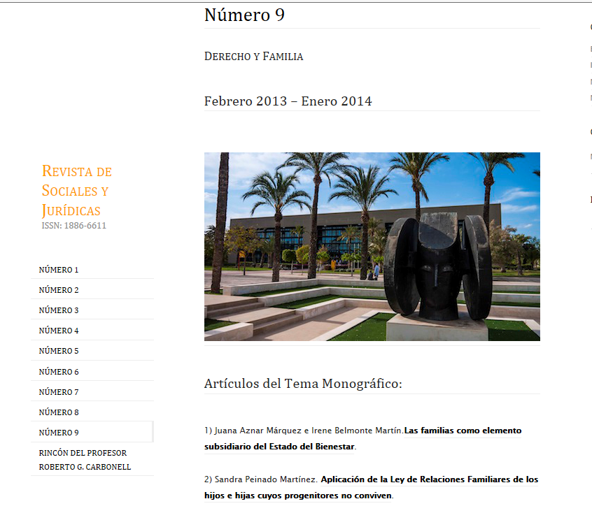The image size is (592, 513).
Task: Click Número 6 in the navigation list
Action: pos(59,372)
